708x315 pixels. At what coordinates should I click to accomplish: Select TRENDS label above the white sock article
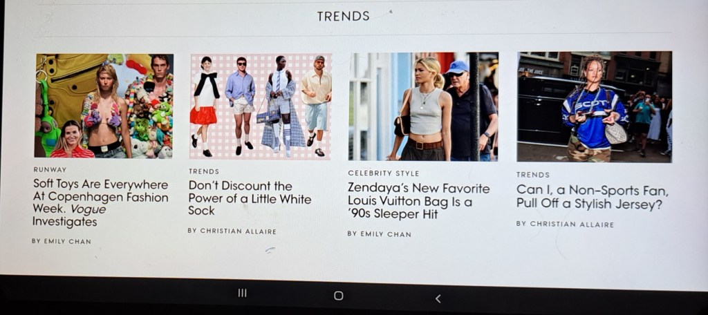pyautogui.click(x=204, y=171)
